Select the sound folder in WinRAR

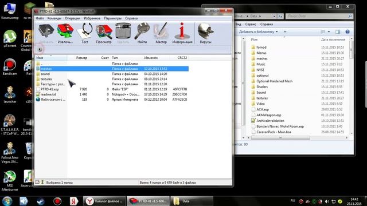pyautogui.click(x=112, y=74)
